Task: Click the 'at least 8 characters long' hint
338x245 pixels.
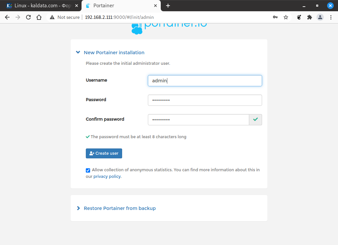Action: point(138,137)
